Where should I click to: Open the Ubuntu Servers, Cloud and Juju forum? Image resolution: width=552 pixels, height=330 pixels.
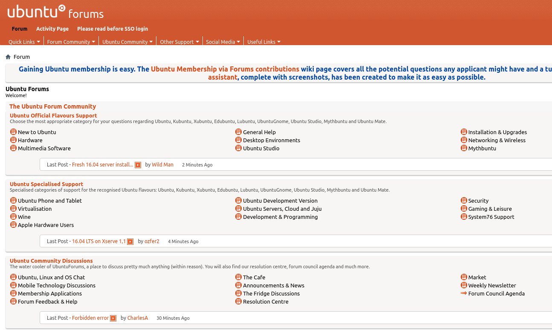[x=282, y=209]
